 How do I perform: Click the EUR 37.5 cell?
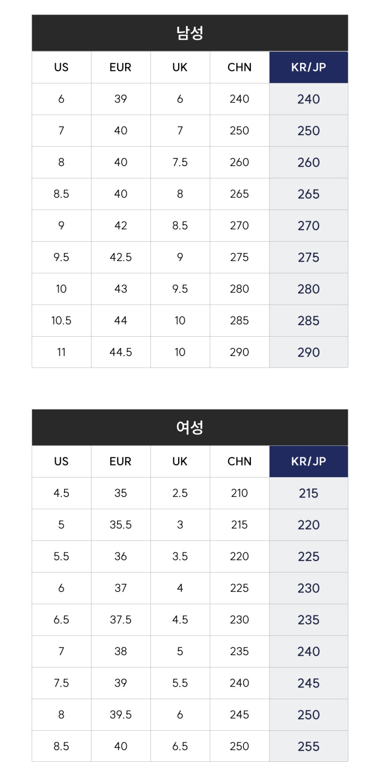tap(121, 620)
